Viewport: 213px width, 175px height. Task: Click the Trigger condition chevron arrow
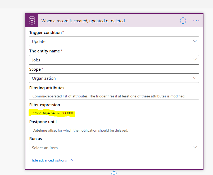pos(195,41)
